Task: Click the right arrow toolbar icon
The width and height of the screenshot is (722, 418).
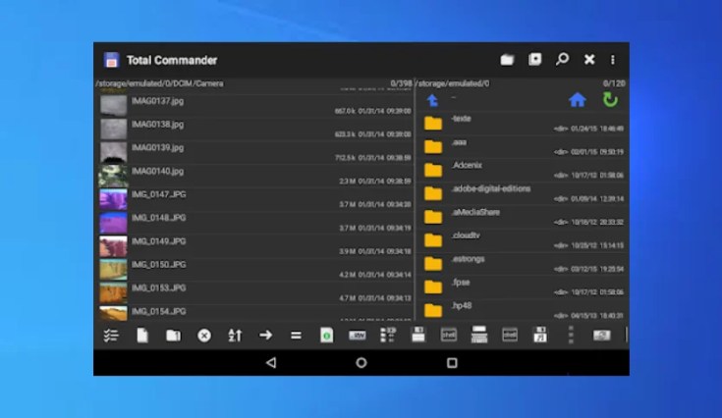Action: tap(265, 336)
